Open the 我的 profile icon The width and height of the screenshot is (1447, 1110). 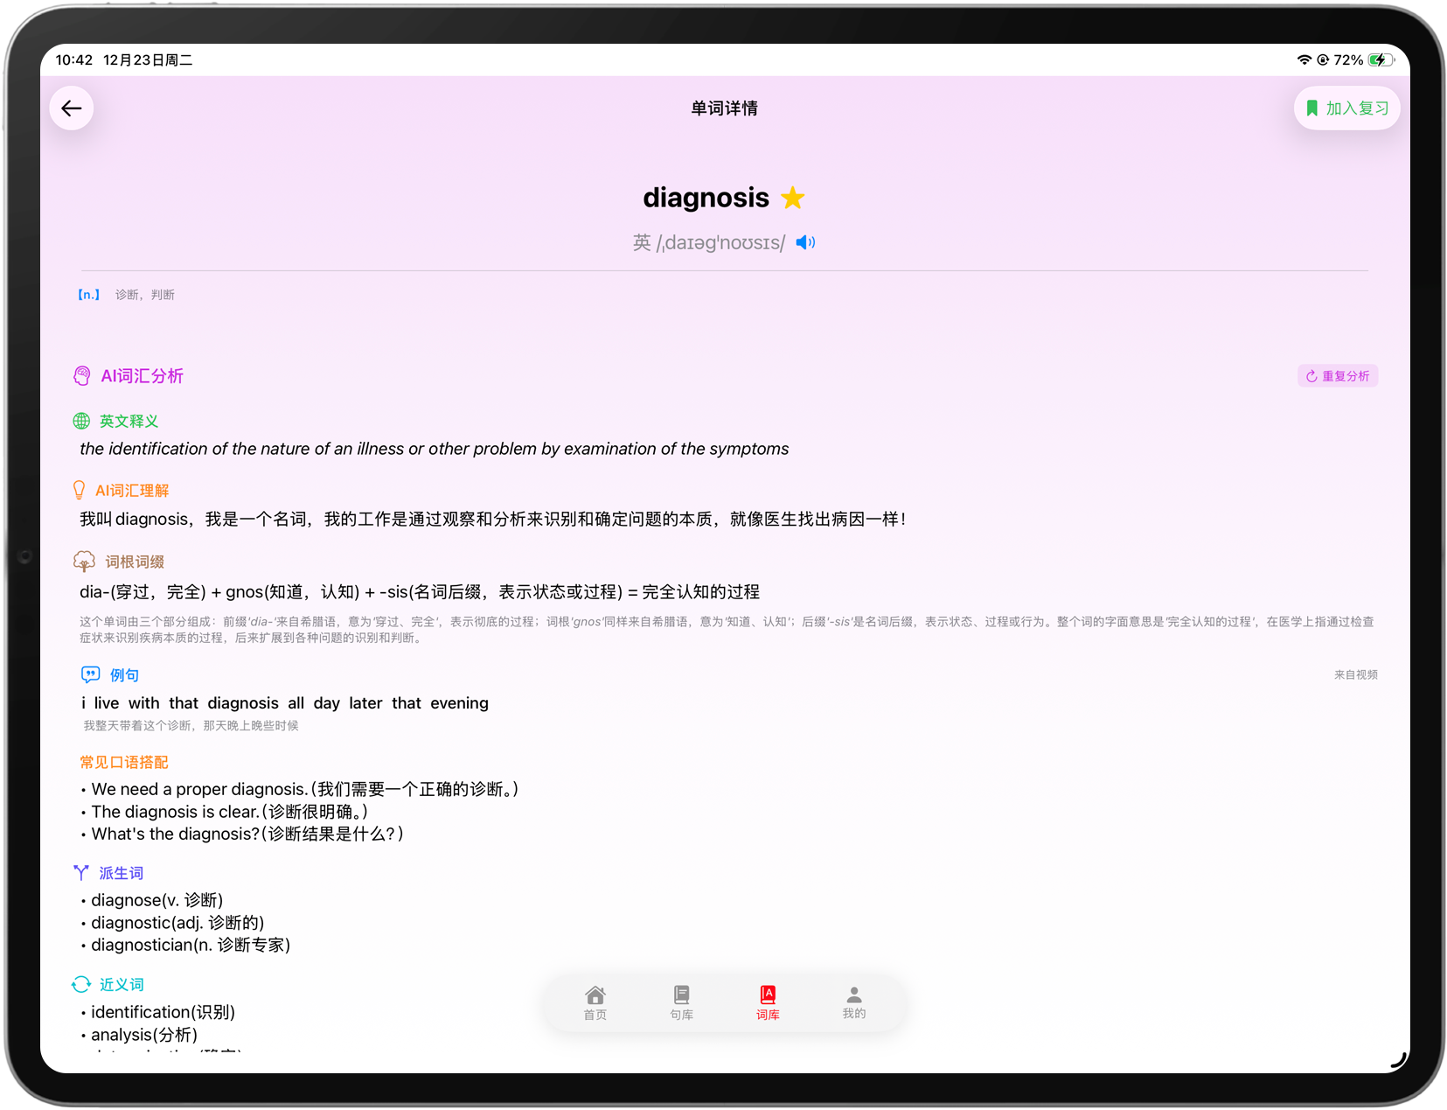tap(853, 994)
